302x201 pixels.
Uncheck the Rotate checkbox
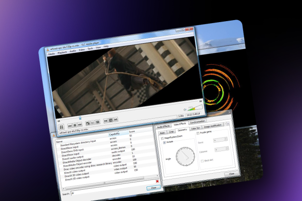point(165,143)
